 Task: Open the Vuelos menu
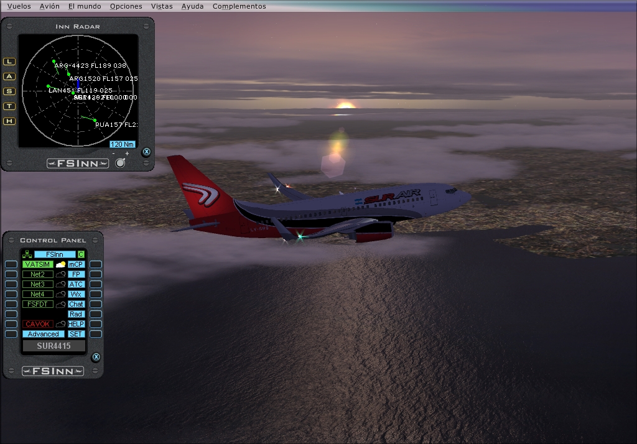tap(19, 6)
